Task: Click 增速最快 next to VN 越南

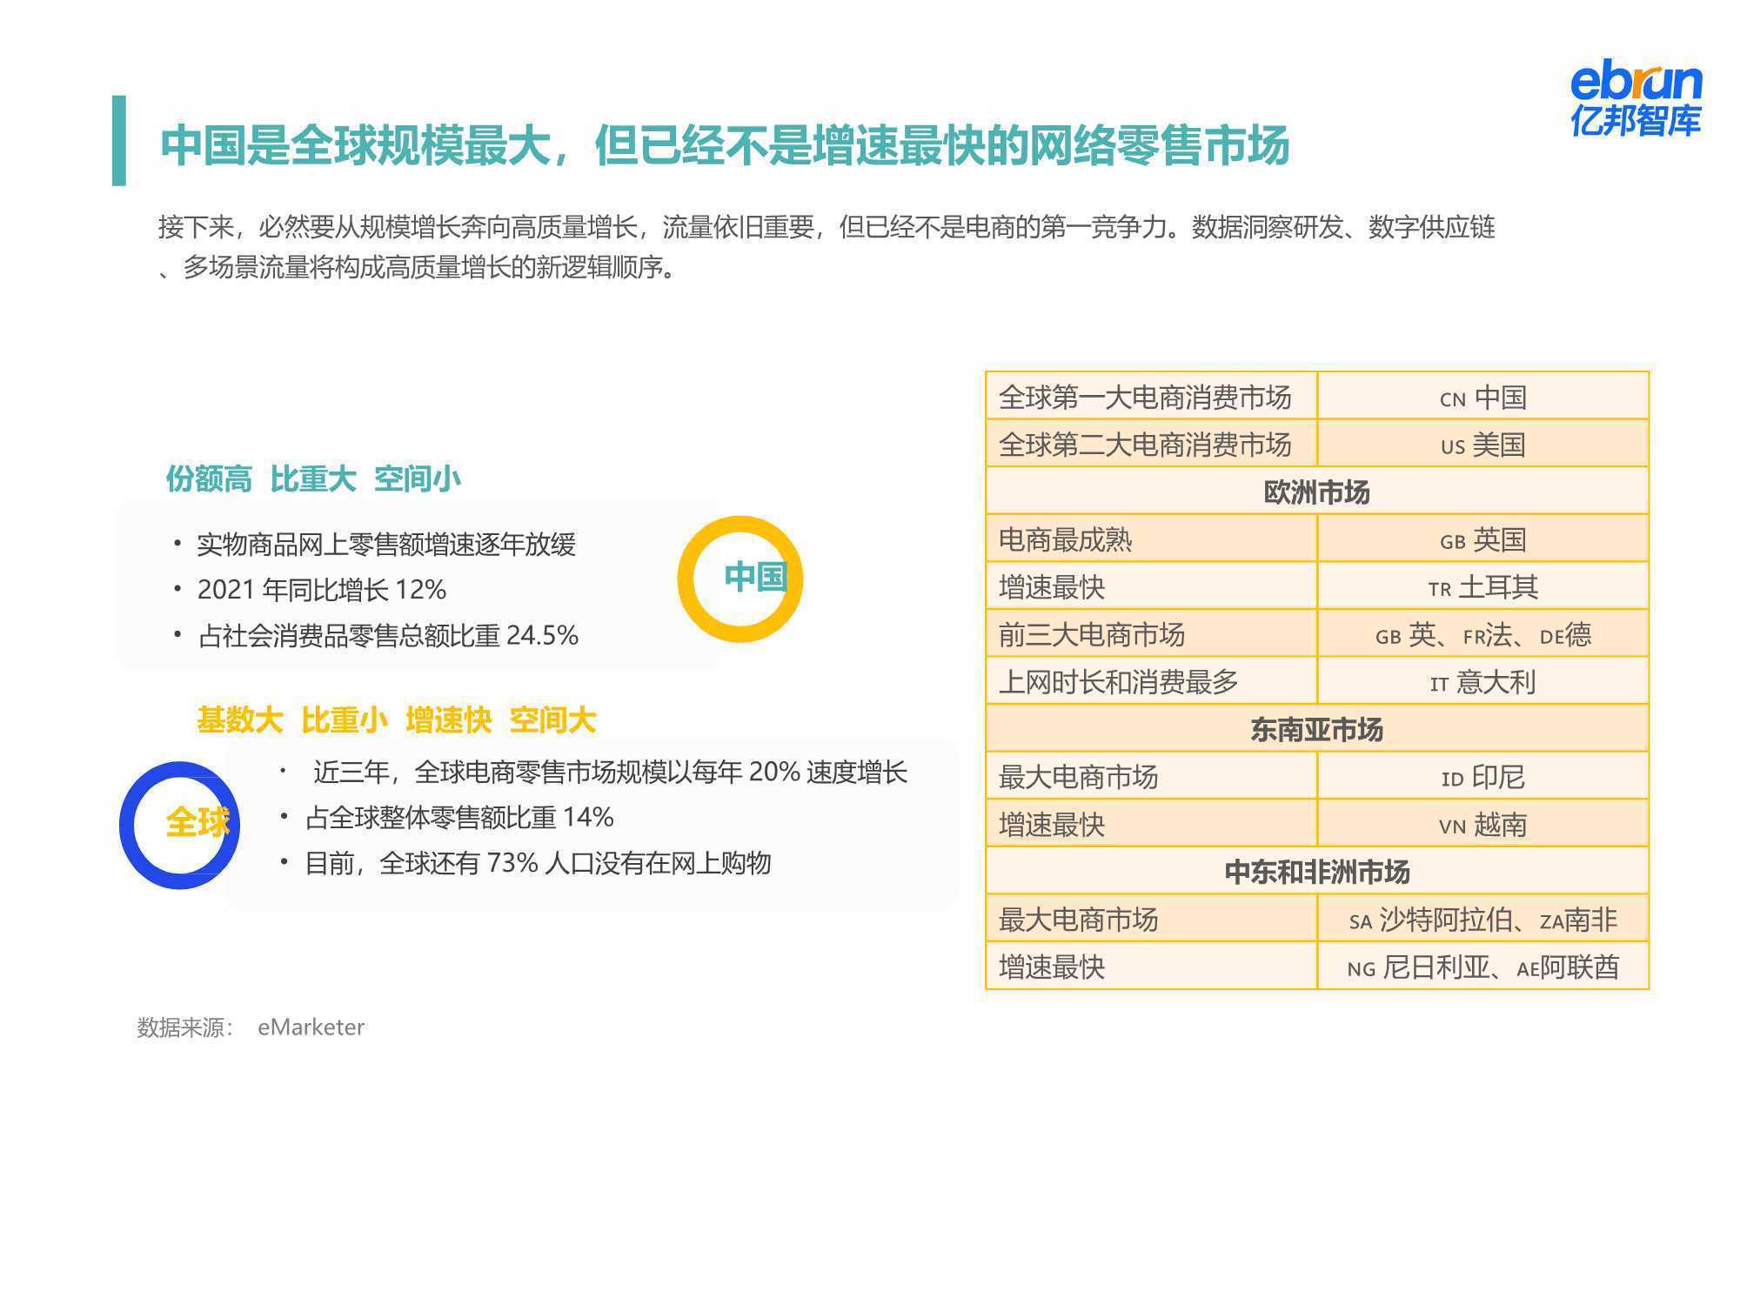Action: pos(1151,823)
